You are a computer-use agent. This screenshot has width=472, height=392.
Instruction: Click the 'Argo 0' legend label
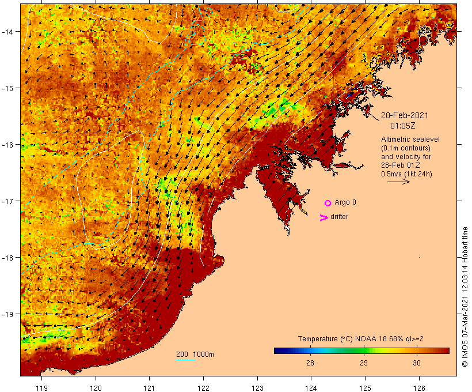[345, 202]
